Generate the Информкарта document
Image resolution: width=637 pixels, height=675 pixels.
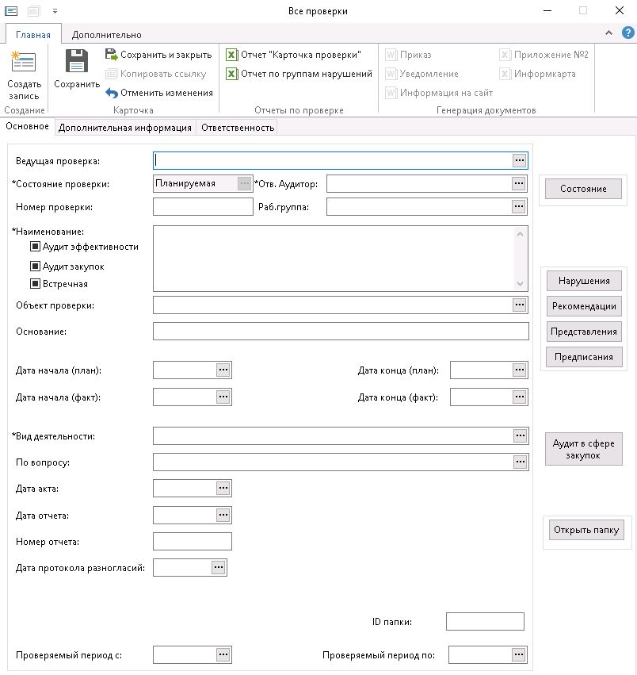538,74
